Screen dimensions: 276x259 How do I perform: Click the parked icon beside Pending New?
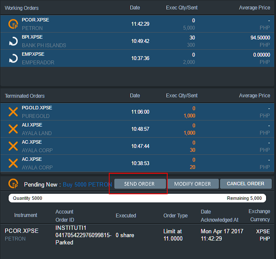coord(13,184)
